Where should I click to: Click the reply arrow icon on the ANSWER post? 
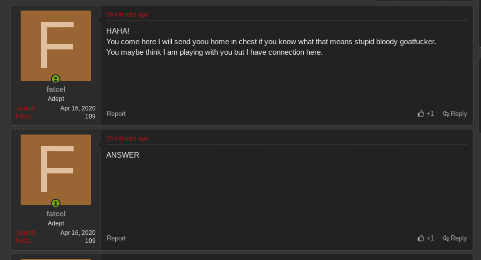[446, 238]
